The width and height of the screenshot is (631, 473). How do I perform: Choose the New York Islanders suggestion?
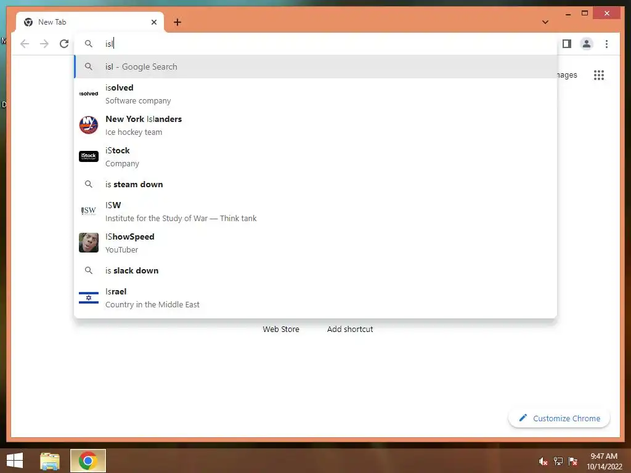(316, 125)
